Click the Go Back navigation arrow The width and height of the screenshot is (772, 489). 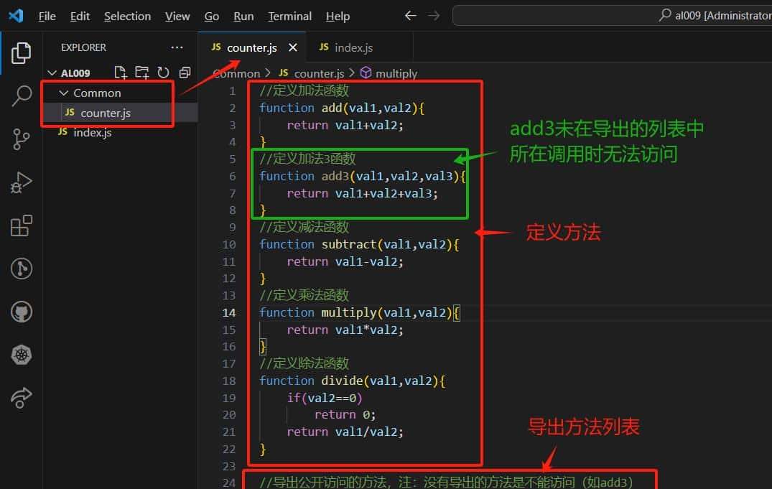pos(410,15)
